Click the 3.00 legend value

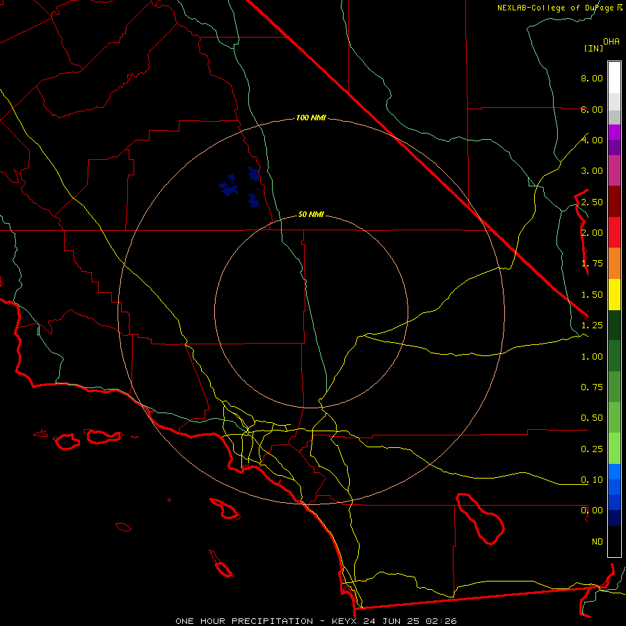click(x=592, y=171)
